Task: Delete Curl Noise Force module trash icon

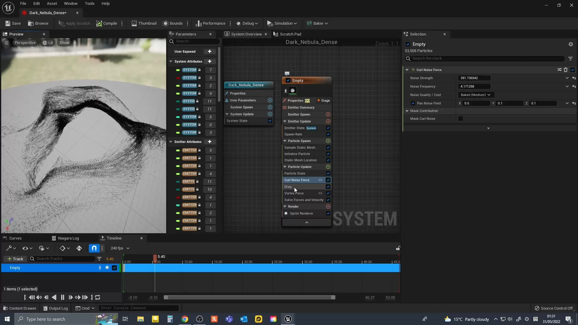Action: (566, 70)
